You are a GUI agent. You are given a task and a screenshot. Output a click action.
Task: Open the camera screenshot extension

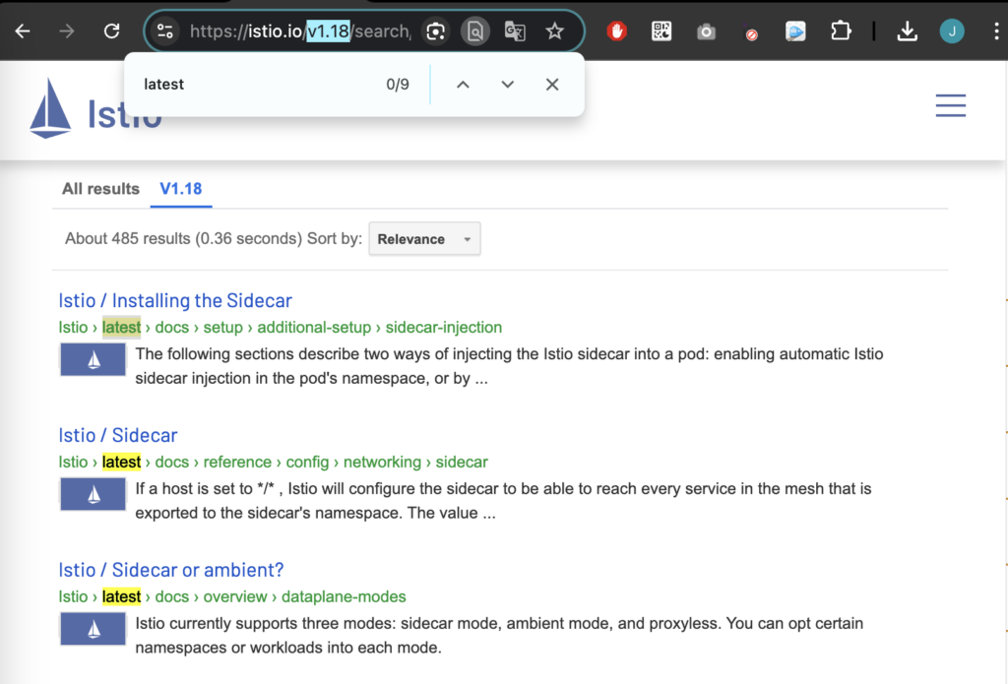[706, 31]
